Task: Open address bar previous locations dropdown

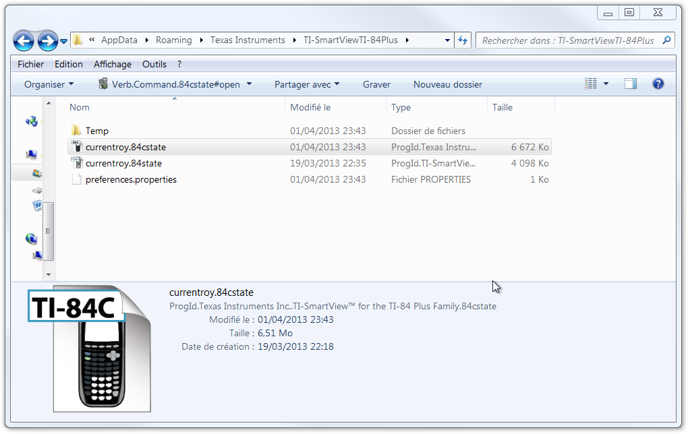Action: click(447, 40)
